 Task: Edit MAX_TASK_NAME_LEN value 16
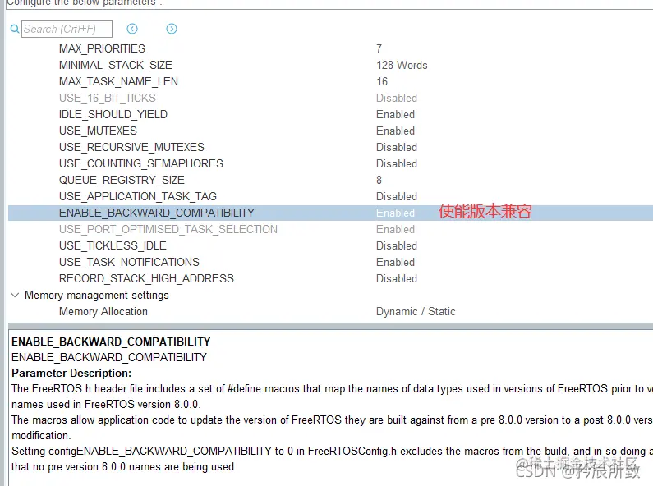click(x=382, y=81)
